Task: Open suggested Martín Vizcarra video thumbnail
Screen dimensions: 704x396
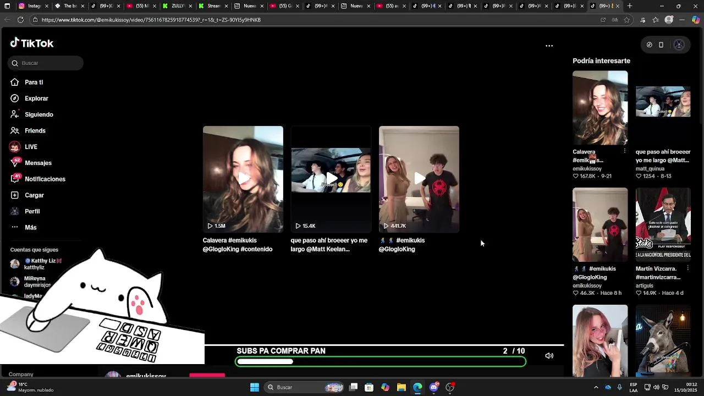Action: point(663,225)
